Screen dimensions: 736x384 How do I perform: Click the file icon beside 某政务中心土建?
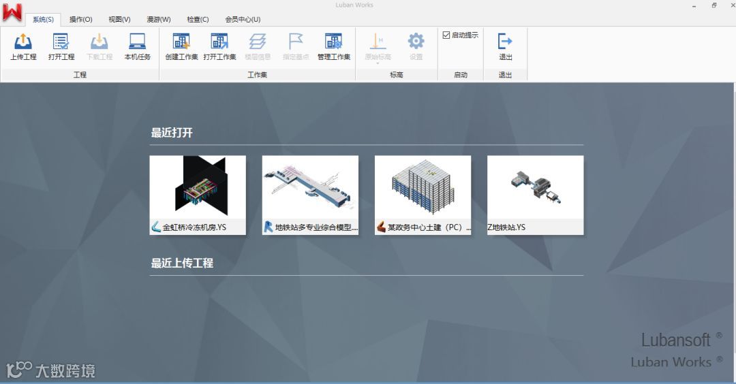381,227
